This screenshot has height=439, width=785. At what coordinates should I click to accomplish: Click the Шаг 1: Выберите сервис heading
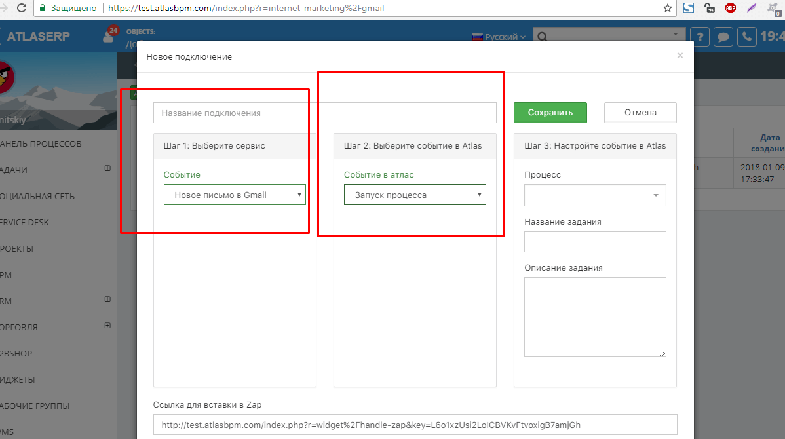point(214,145)
